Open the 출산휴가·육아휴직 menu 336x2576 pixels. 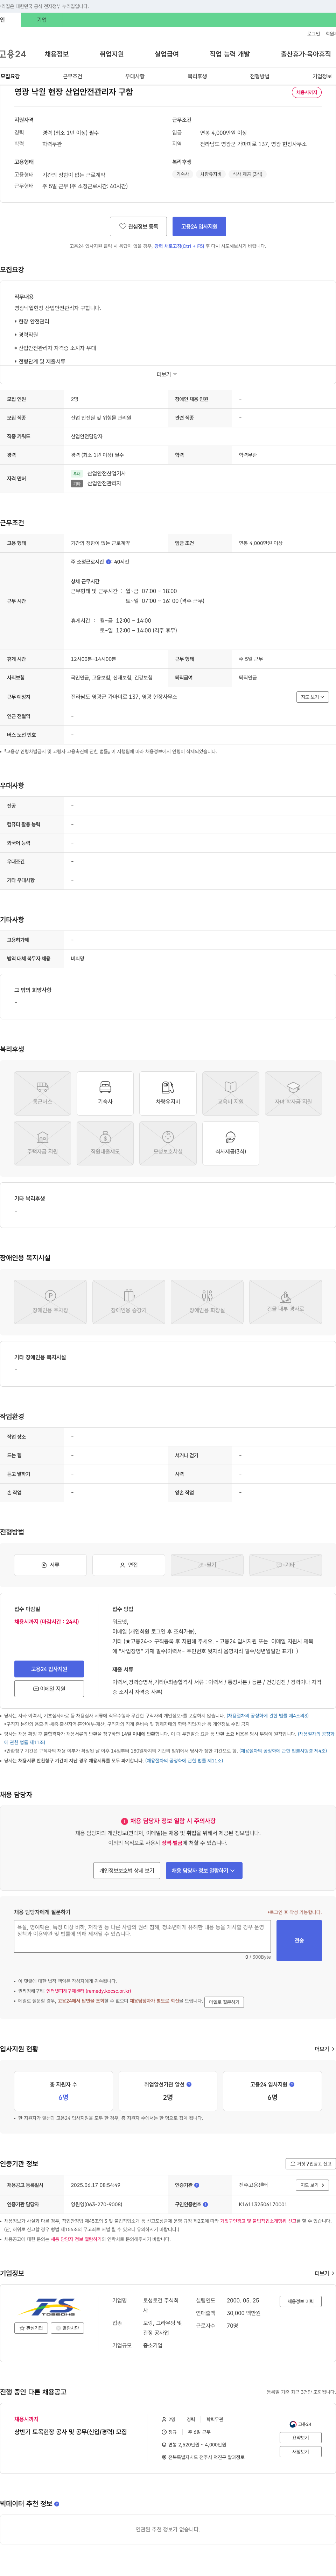point(306,54)
